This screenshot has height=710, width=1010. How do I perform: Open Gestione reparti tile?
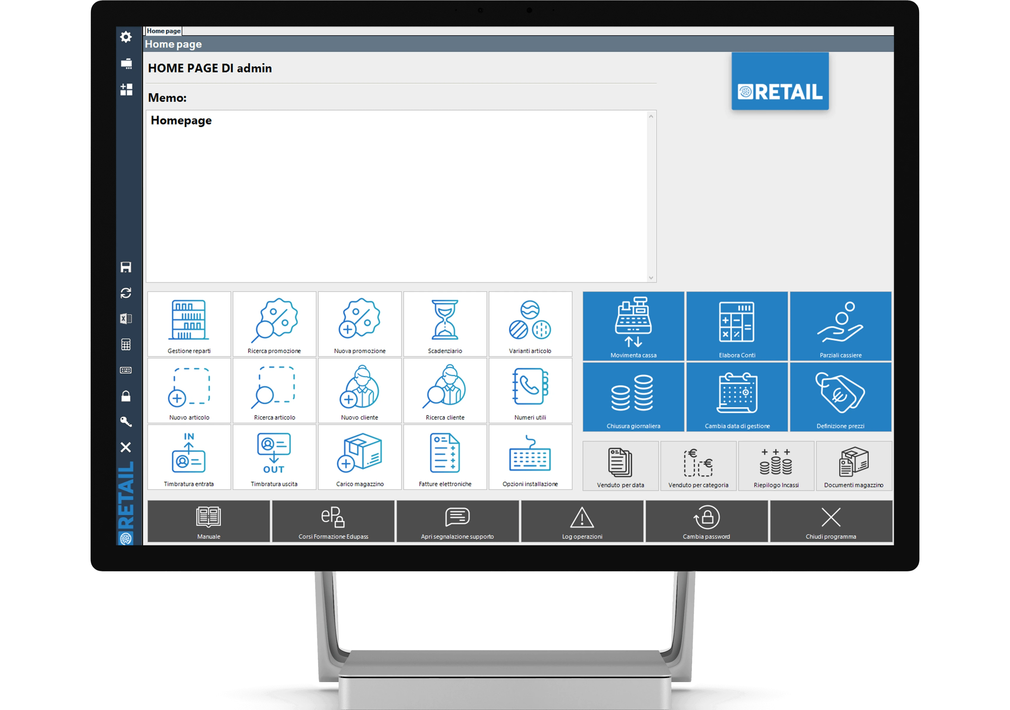point(189,324)
